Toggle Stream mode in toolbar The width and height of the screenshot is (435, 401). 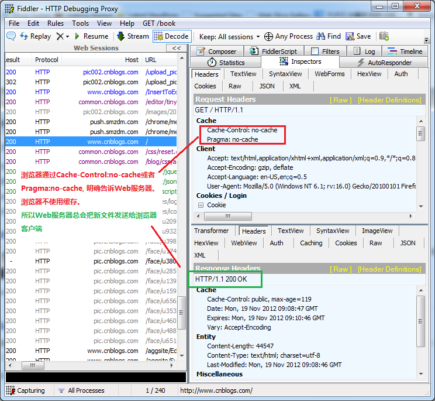[133, 36]
